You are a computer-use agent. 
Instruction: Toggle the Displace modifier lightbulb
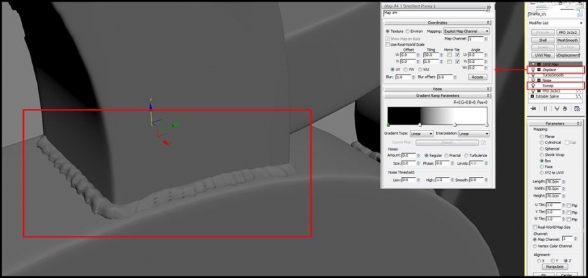533,70
